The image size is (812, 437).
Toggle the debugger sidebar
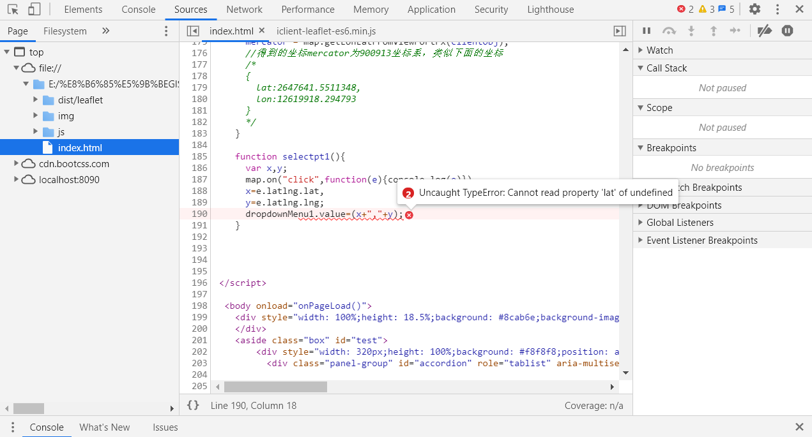[x=619, y=31]
